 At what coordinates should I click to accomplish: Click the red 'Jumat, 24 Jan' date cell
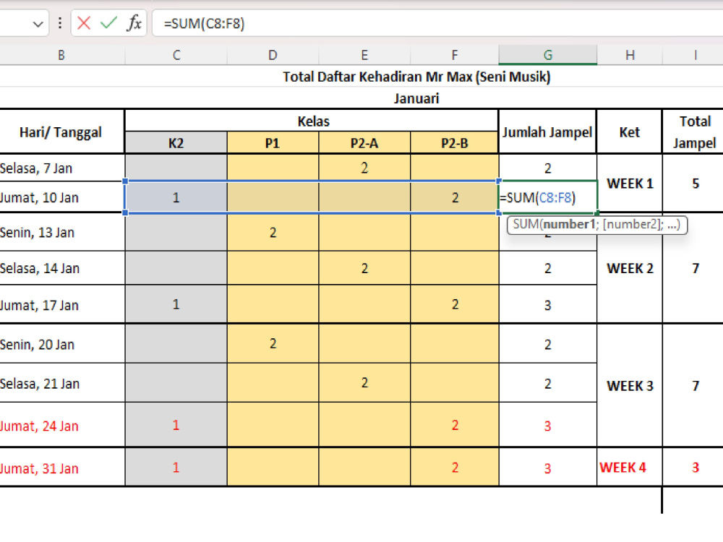61,425
